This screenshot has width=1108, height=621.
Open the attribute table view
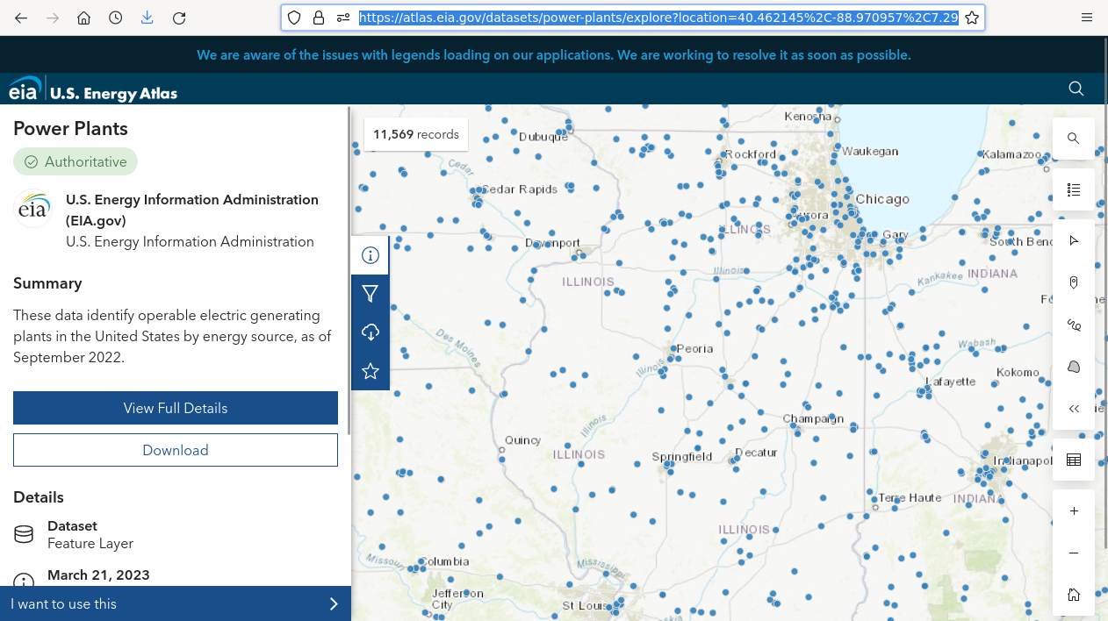(1073, 460)
